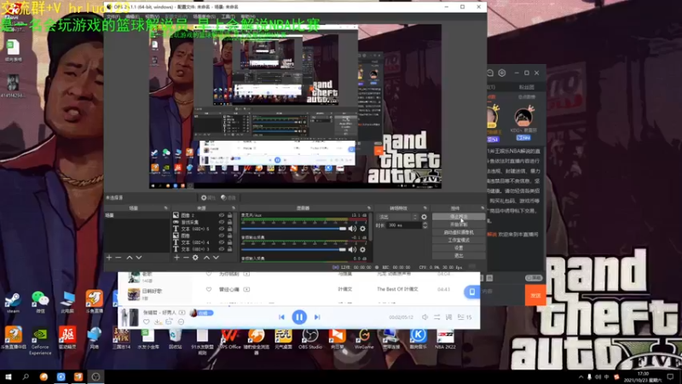Open the 回收站 recycle bin desktop icon
This screenshot has width=682, height=384.
click(176, 339)
